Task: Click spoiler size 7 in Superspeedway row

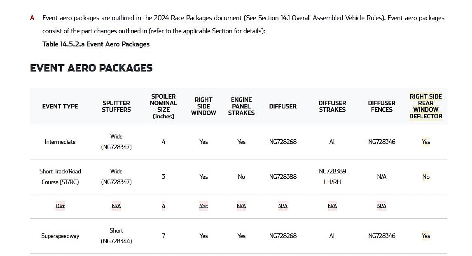Action: point(164,236)
